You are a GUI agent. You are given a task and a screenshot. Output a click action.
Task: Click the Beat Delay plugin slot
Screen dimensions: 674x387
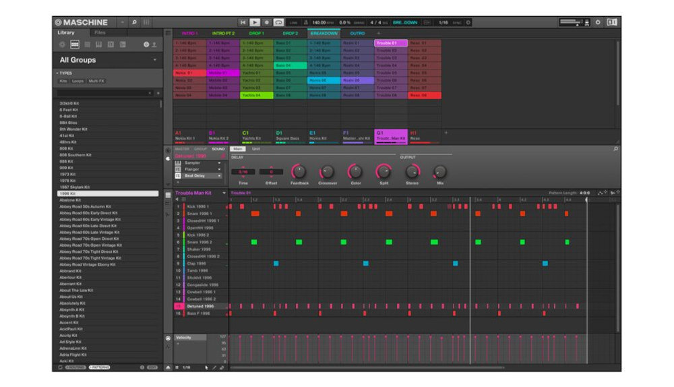click(197, 176)
